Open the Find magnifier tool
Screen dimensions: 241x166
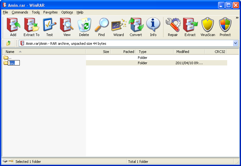pyautogui.click(x=101, y=27)
